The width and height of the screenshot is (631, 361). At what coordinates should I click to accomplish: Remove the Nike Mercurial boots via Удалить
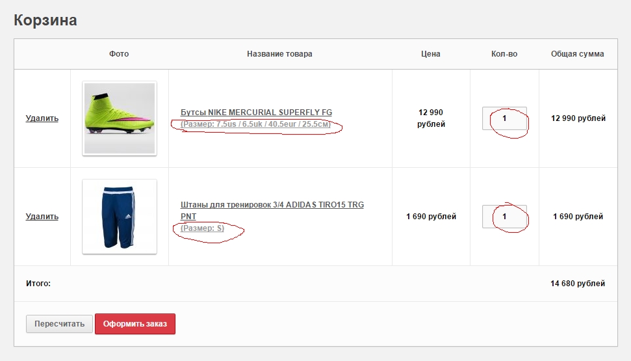42,118
